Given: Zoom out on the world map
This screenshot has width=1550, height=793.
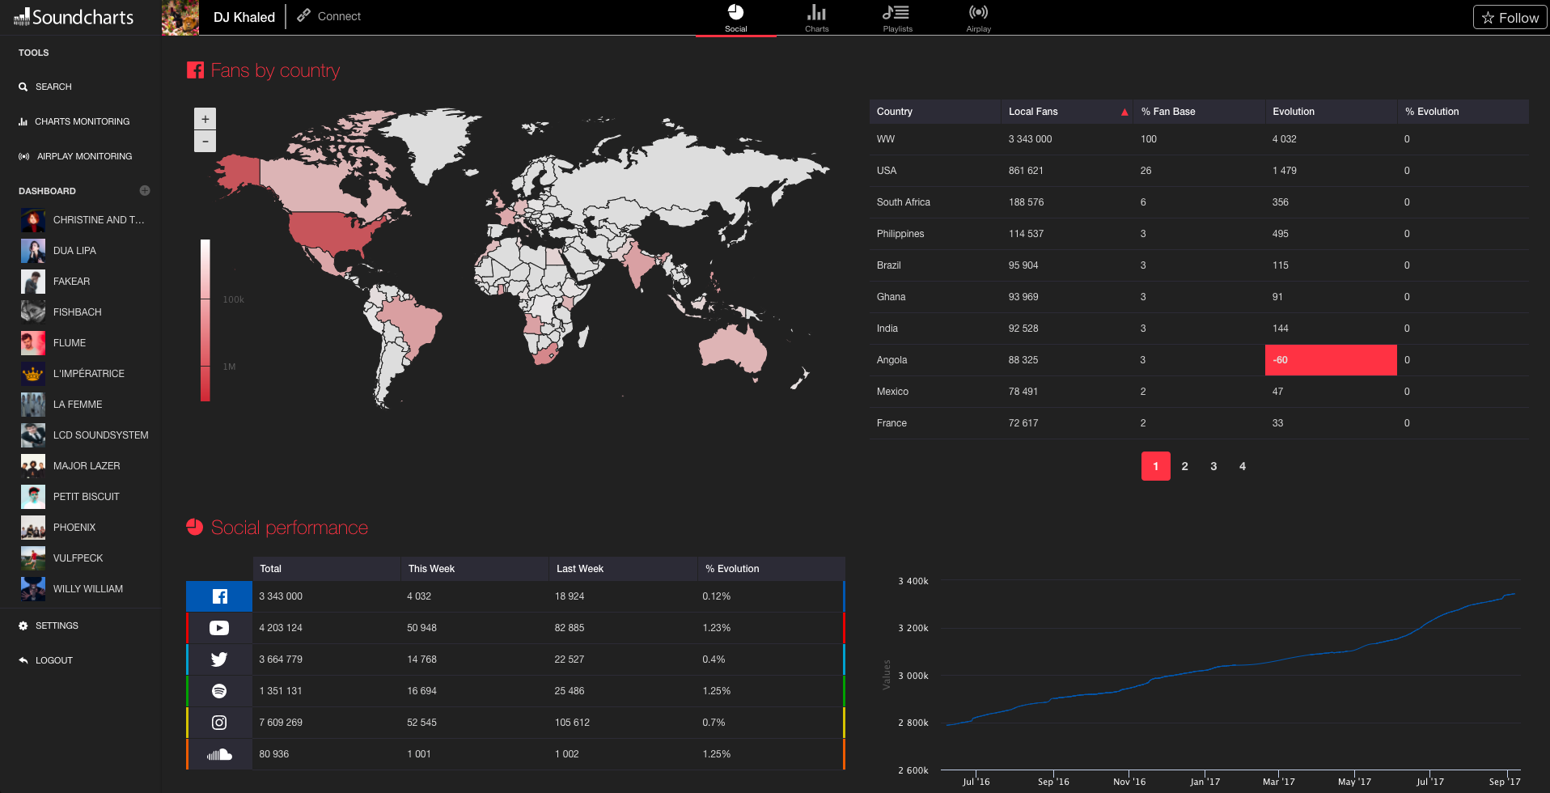Looking at the screenshot, I should click(205, 142).
